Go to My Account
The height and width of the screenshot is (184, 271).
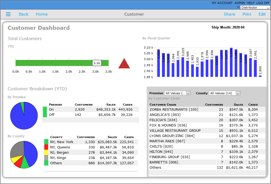[x=222, y=3]
